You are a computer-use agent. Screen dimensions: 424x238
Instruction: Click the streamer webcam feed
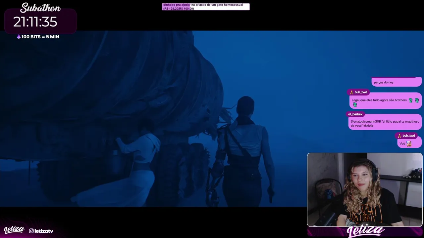click(365, 190)
